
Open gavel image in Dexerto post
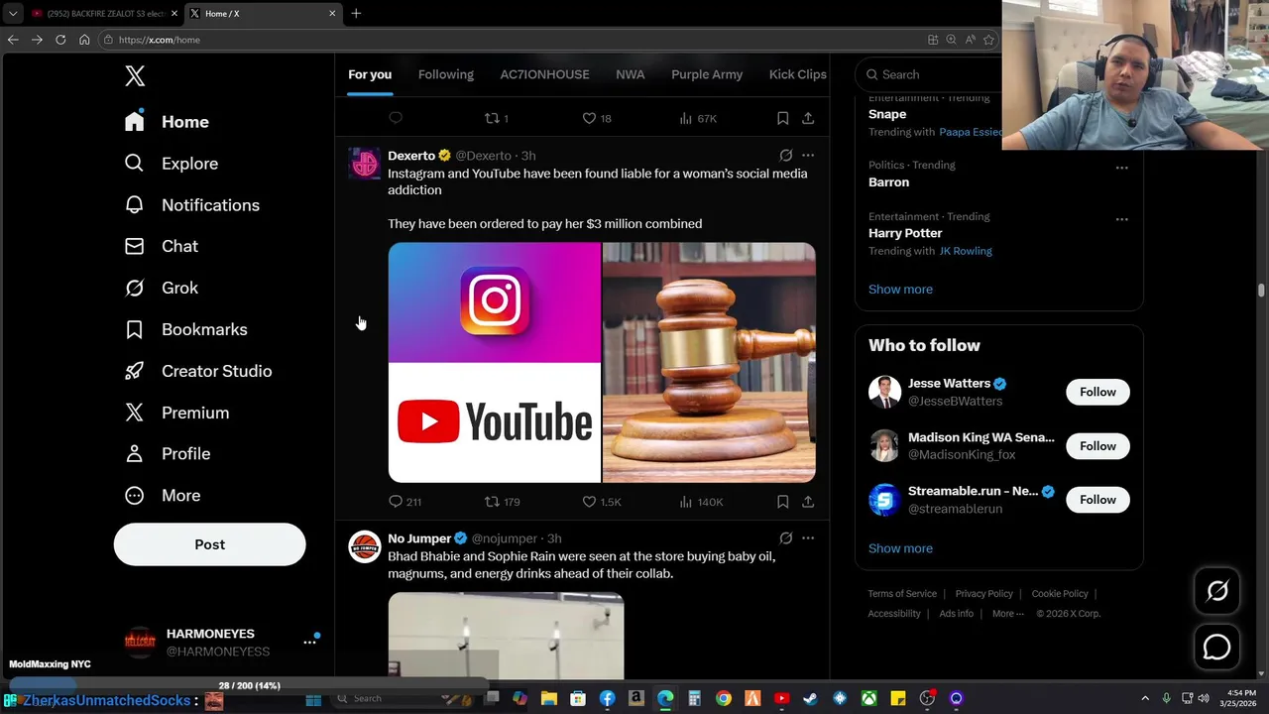coord(709,362)
